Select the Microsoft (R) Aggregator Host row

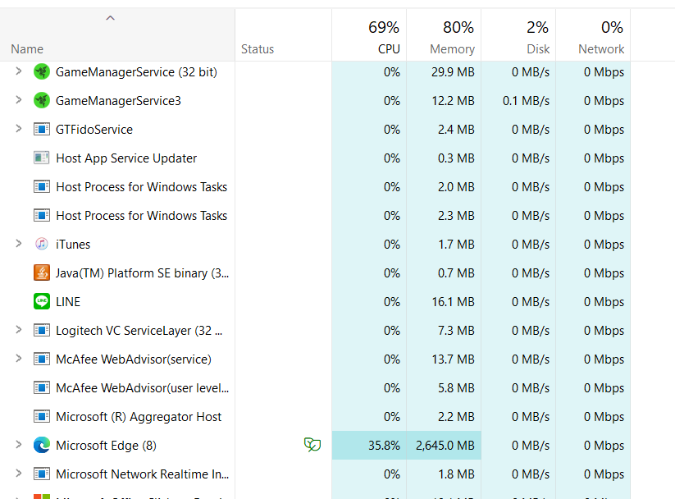pyautogui.click(x=139, y=417)
